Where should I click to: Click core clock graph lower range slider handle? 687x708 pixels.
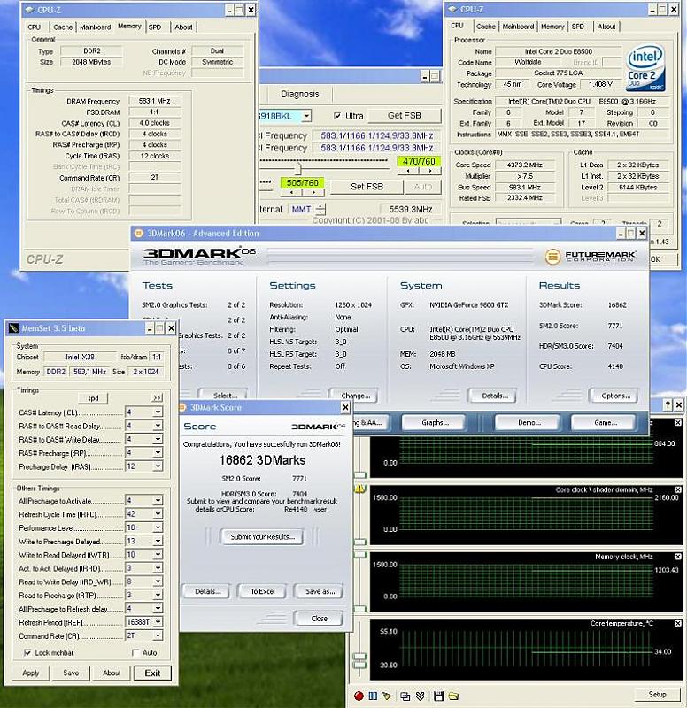click(359, 542)
